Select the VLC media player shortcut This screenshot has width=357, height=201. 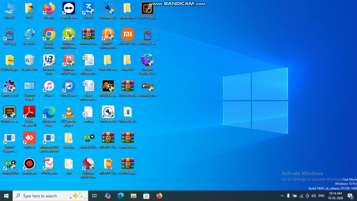tap(69, 116)
